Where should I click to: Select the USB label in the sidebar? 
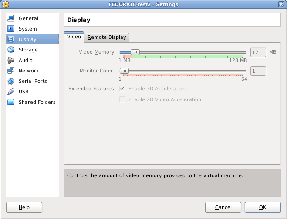click(24, 92)
